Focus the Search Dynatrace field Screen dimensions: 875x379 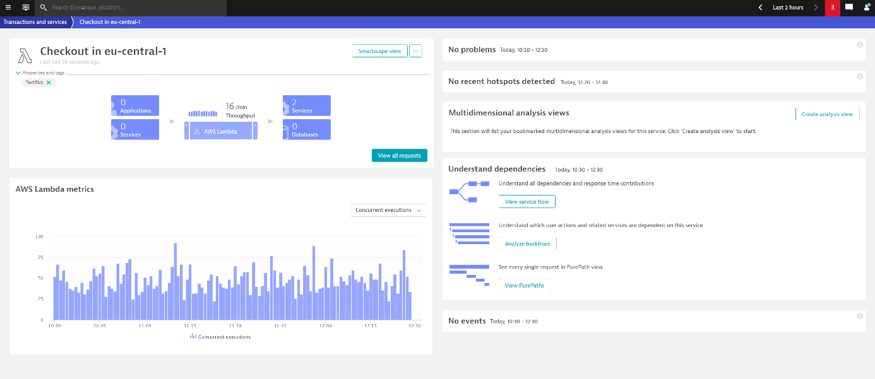coord(129,8)
